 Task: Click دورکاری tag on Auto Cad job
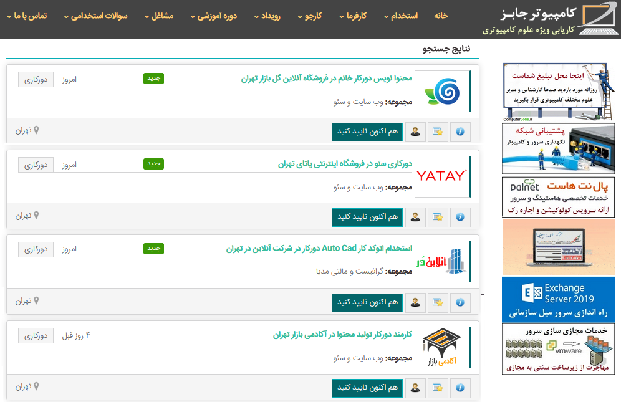(36, 249)
